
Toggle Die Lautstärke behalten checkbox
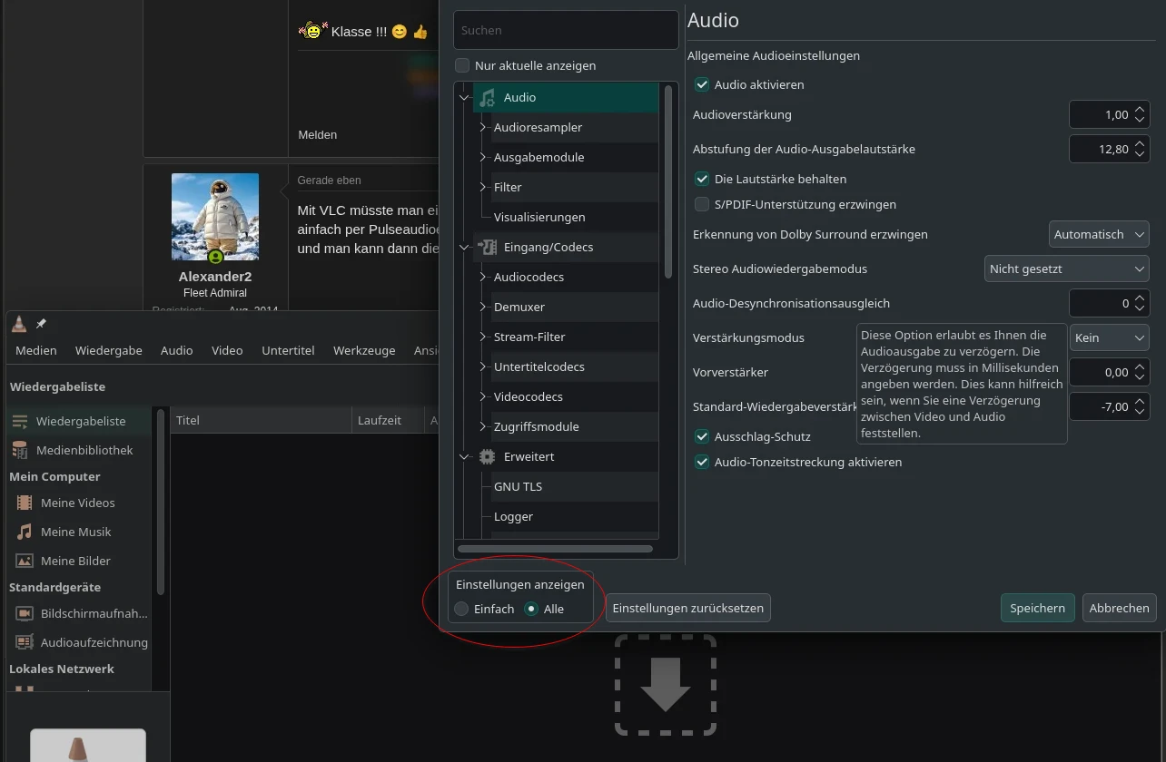702,179
